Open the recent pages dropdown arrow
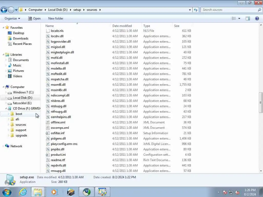The image size is (263, 197). (x=16, y=10)
